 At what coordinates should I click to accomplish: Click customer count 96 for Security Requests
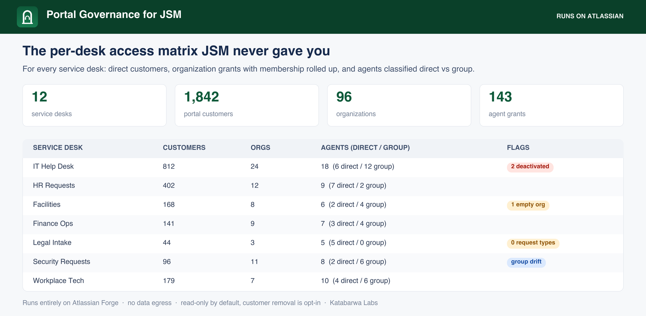click(167, 262)
